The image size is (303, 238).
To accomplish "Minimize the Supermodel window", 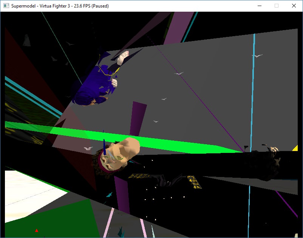I will [x=260, y=6].
